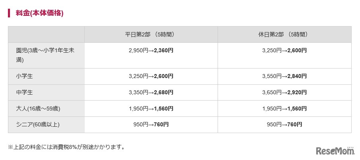Image resolution: width=360 pixels, height=160 pixels.
Task: Click the 3,650円→2,920円 holiday price cell
Action: click(284, 92)
